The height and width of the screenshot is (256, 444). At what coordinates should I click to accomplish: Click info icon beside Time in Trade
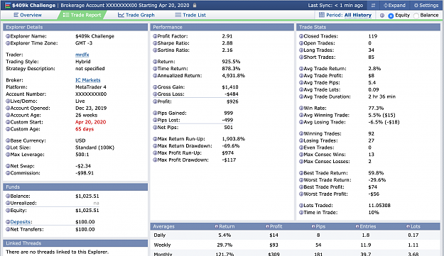(x=301, y=213)
